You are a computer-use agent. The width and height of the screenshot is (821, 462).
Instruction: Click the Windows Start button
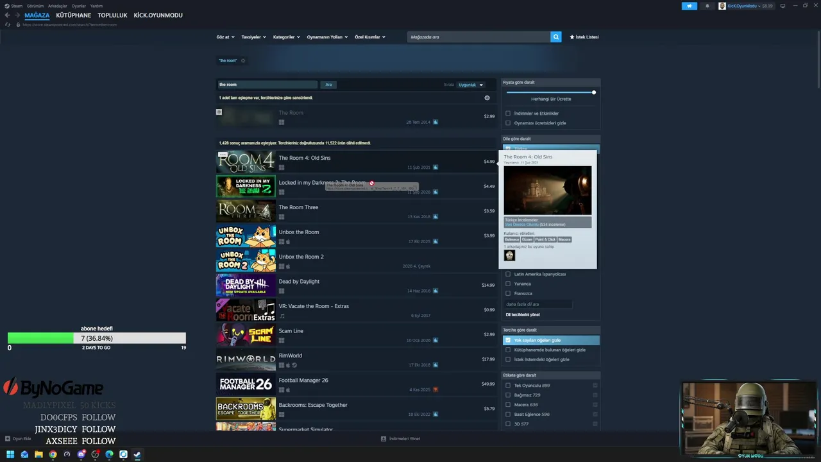10,454
